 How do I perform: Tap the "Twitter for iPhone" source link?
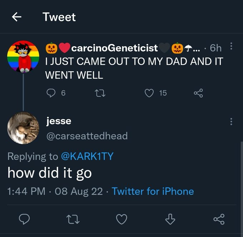point(153,191)
